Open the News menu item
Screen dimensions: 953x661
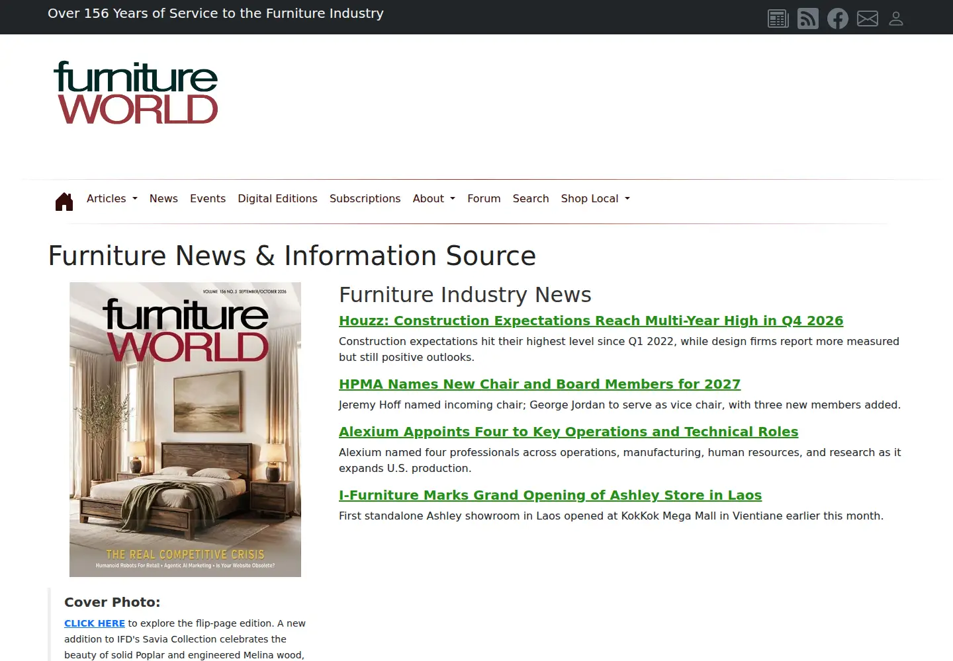point(163,198)
